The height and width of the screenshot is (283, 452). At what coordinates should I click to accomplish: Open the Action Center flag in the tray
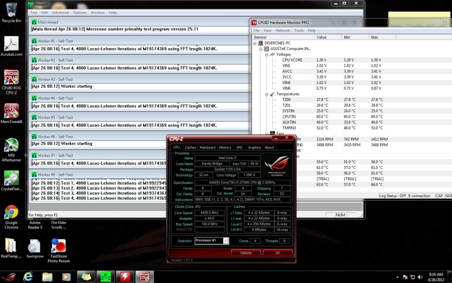click(x=405, y=277)
